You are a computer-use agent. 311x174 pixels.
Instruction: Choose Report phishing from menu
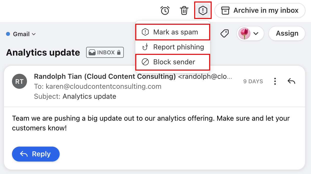[172, 47]
